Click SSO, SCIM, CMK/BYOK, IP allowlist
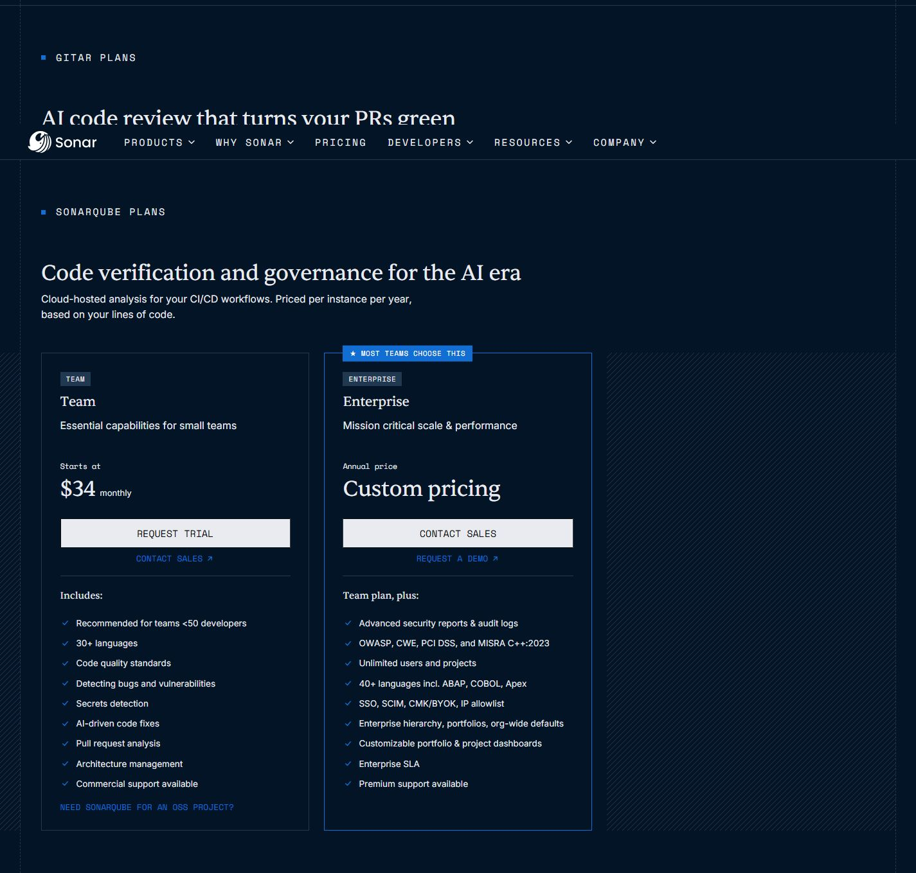Image resolution: width=916 pixels, height=873 pixels. 431,703
